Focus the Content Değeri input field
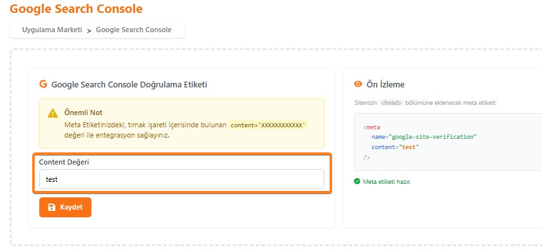Image resolution: width=542 pixels, height=252 pixels. 182,179
